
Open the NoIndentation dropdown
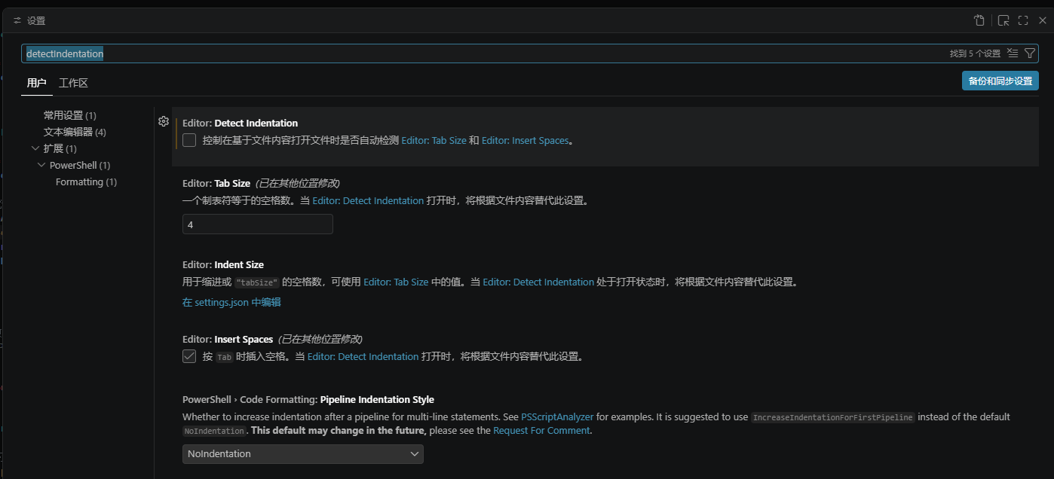tap(303, 453)
